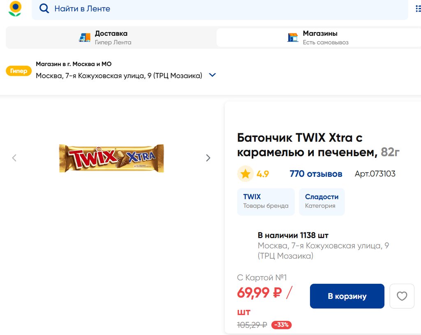Click the yellow star rating icon

click(245, 174)
